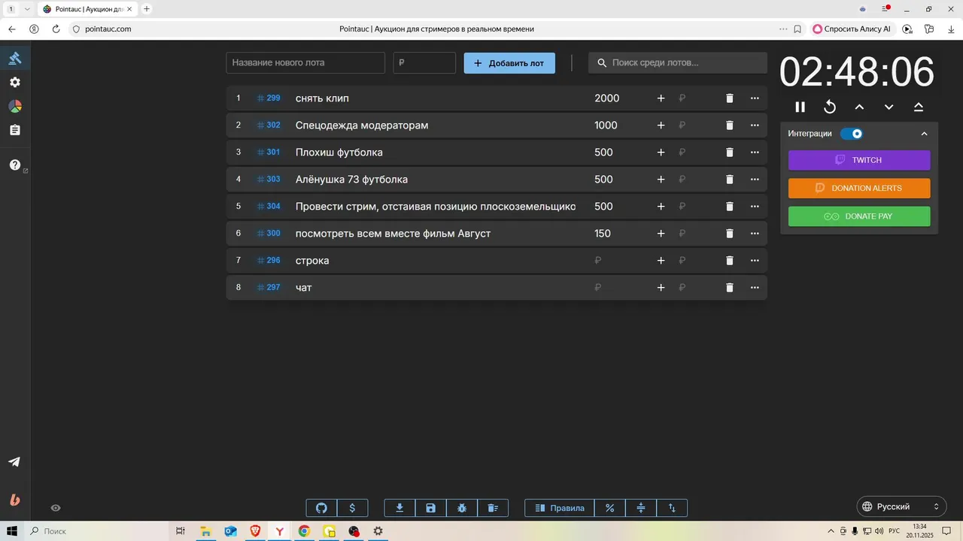Open the wheel (pie chart) page in sidebar

click(15, 106)
